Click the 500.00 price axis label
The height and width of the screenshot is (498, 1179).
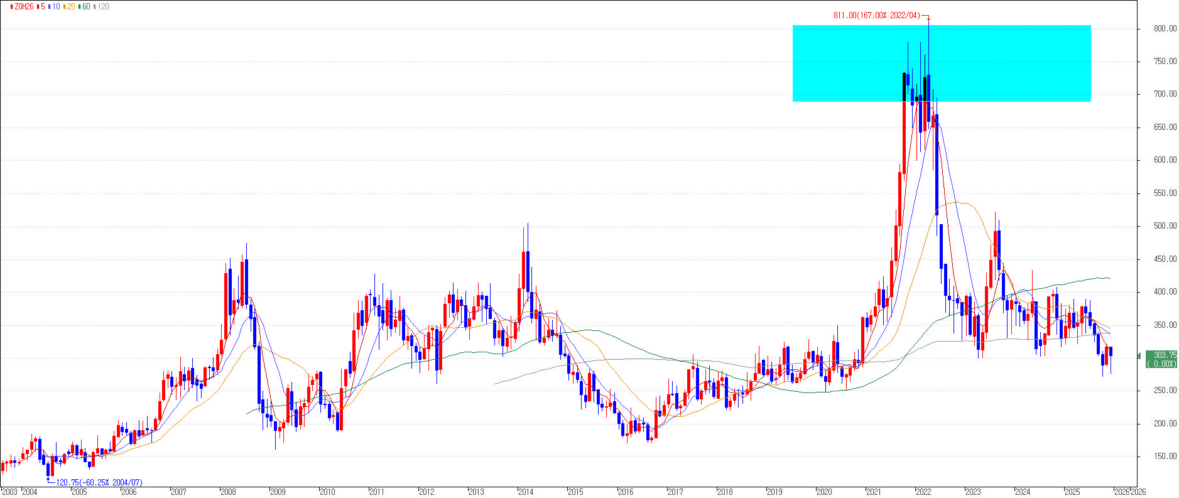(x=1165, y=226)
